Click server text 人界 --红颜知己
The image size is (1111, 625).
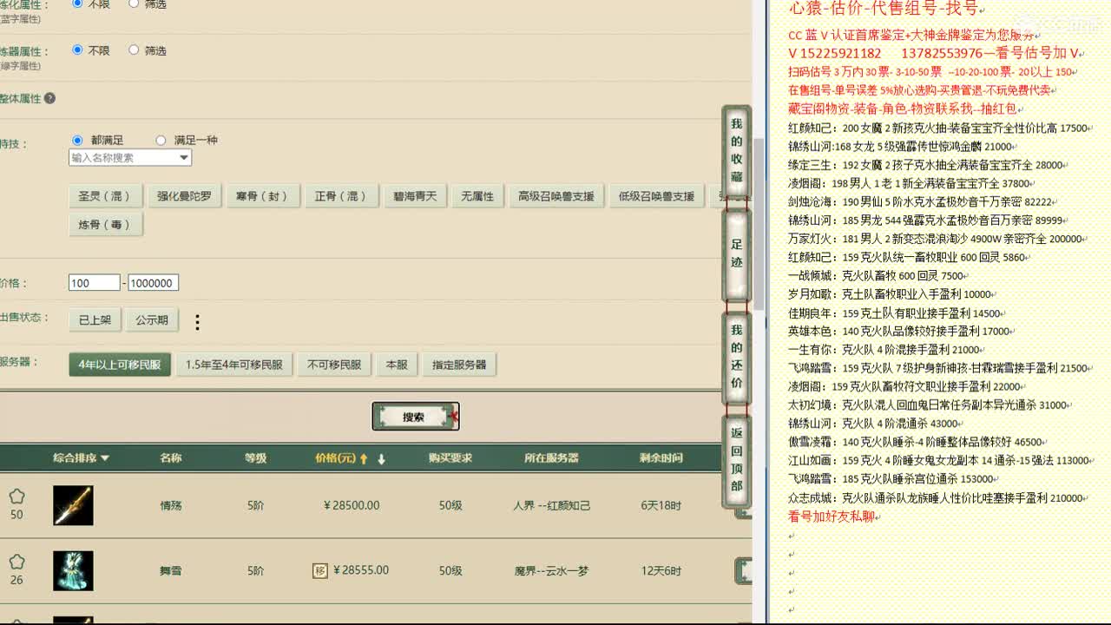click(551, 505)
